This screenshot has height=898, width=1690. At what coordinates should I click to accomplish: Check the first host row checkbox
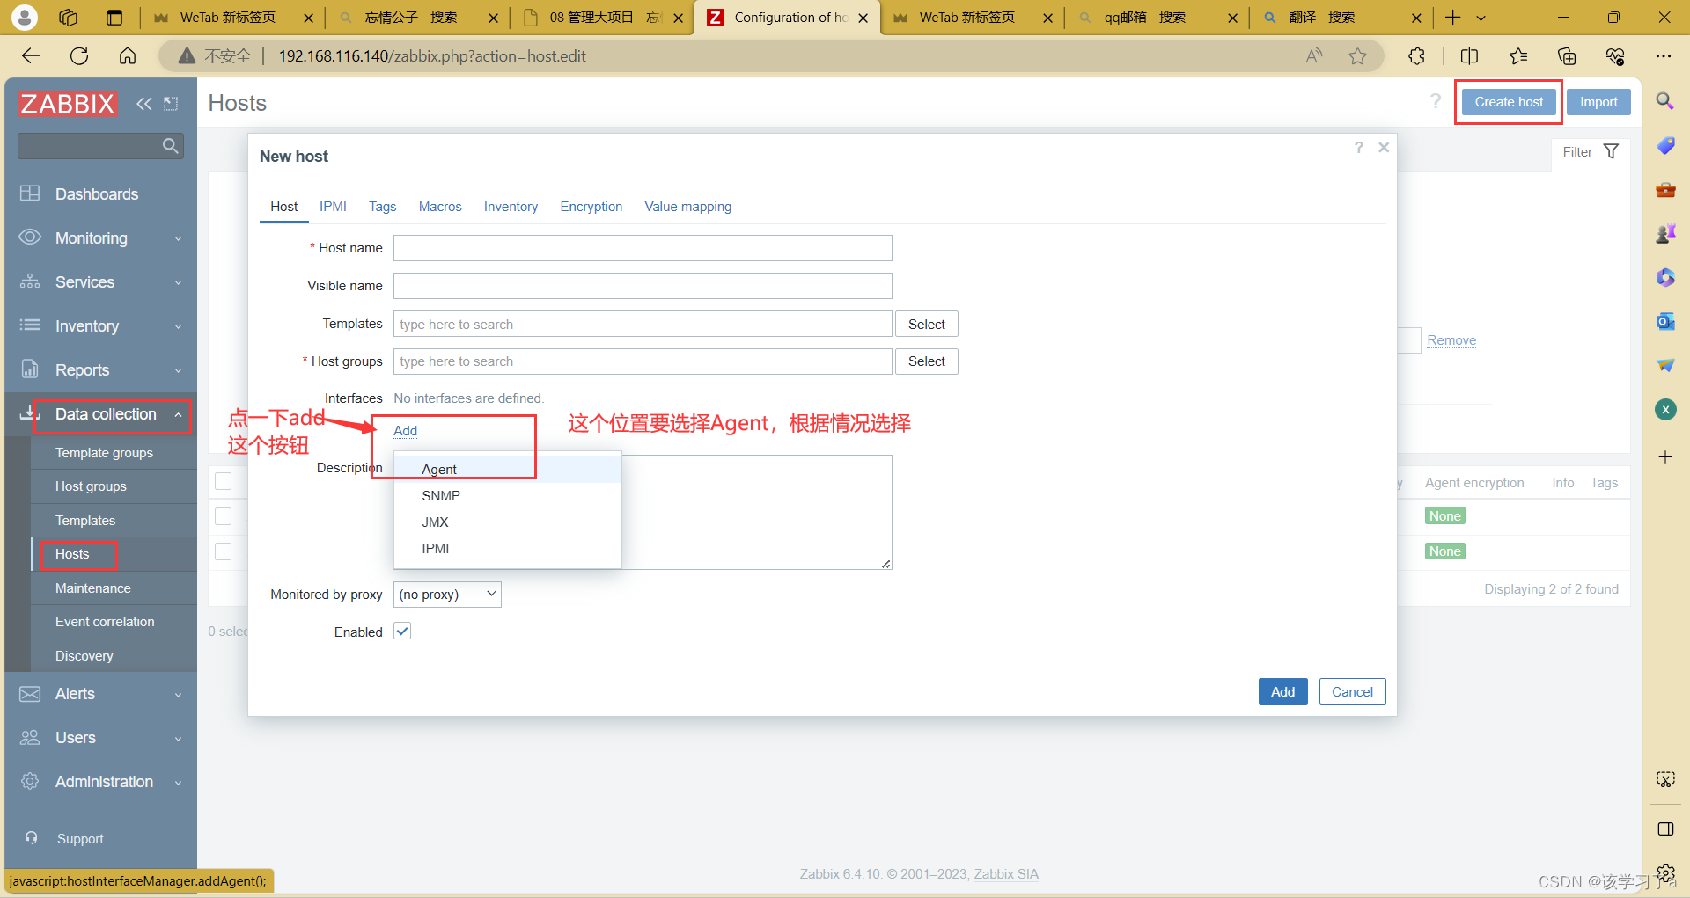pos(224,516)
